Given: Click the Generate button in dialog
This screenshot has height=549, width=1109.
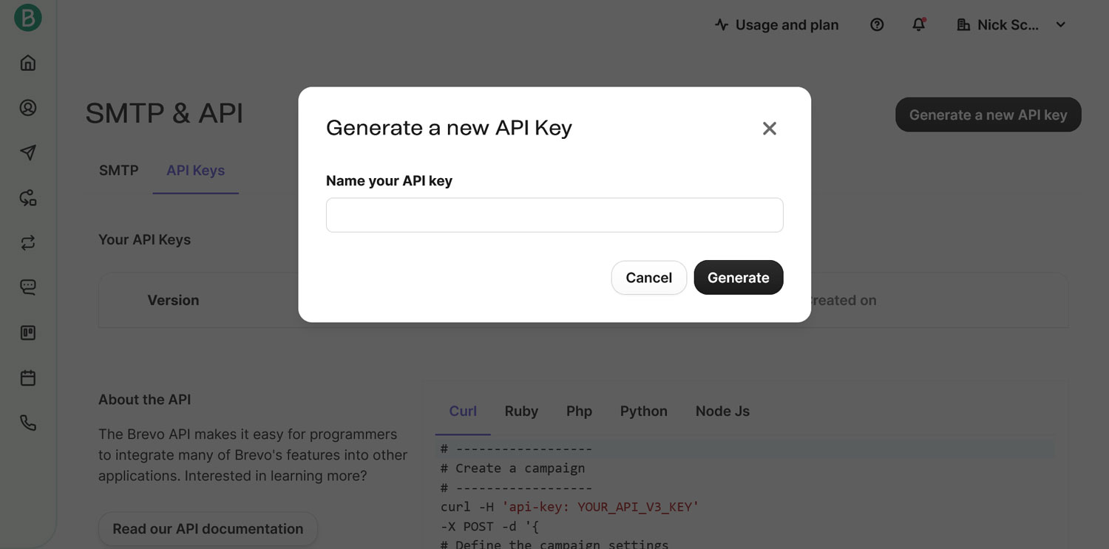Looking at the screenshot, I should pos(739,278).
